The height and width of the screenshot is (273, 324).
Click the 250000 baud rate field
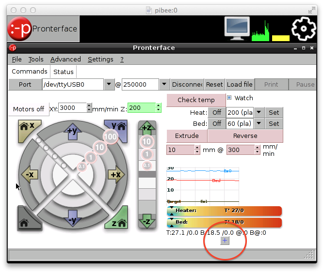tap(140, 84)
